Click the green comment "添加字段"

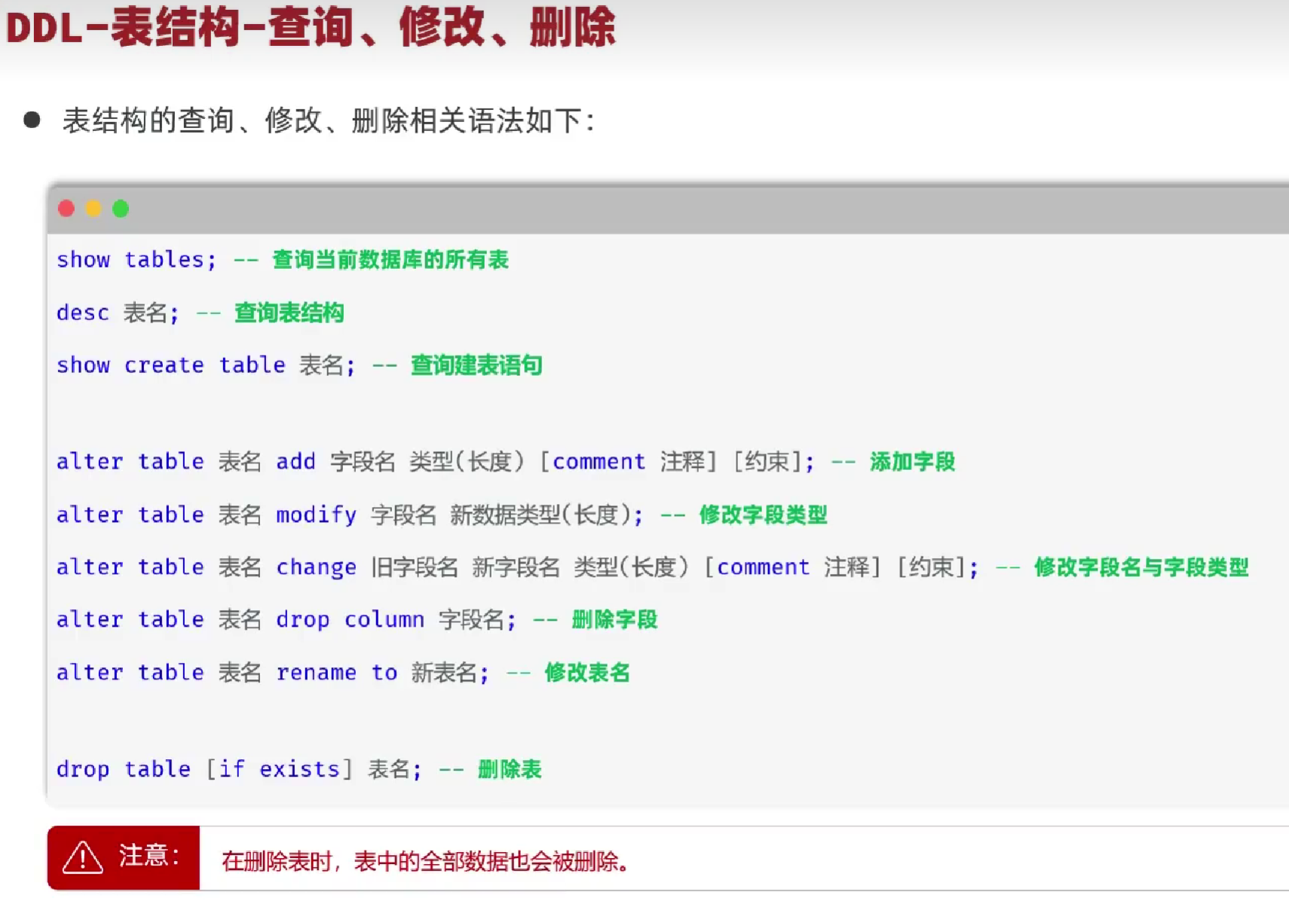(912, 462)
